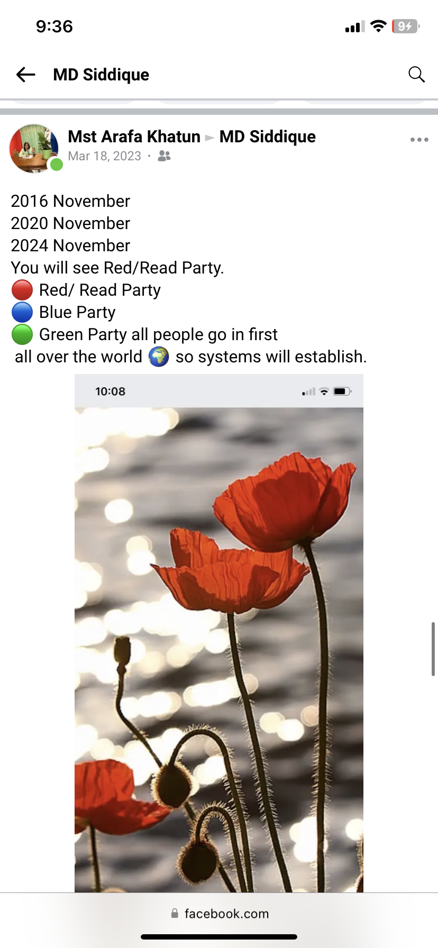This screenshot has height=948, width=438.
Task: Tap the green online status dot
Action: 57,165
